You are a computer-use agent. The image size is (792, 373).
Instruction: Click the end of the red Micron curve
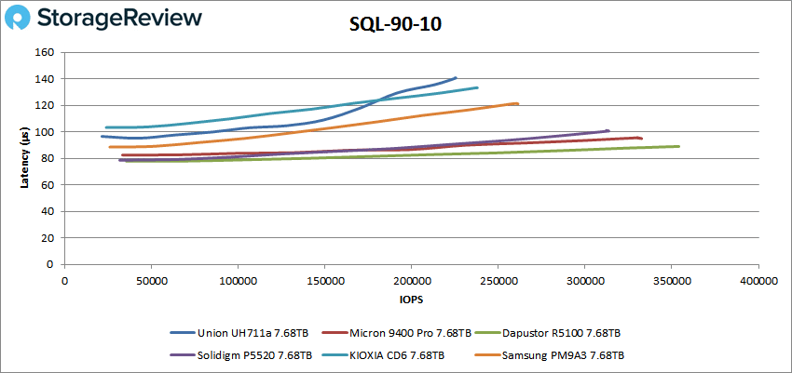(640, 138)
